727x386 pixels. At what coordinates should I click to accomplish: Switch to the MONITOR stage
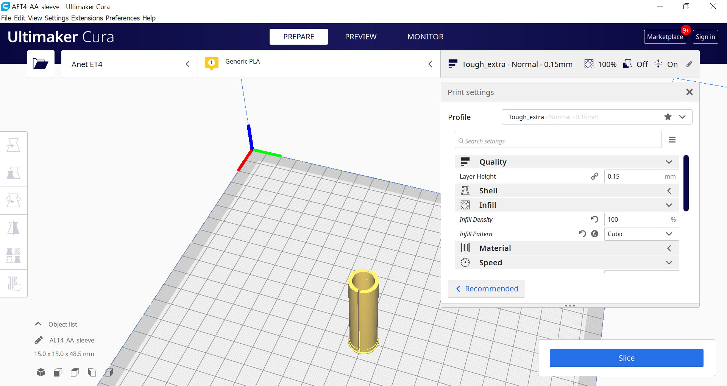(x=426, y=37)
